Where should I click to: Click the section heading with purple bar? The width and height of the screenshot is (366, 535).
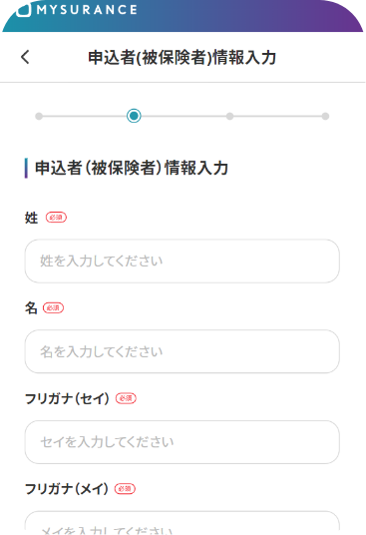[132, 168]
